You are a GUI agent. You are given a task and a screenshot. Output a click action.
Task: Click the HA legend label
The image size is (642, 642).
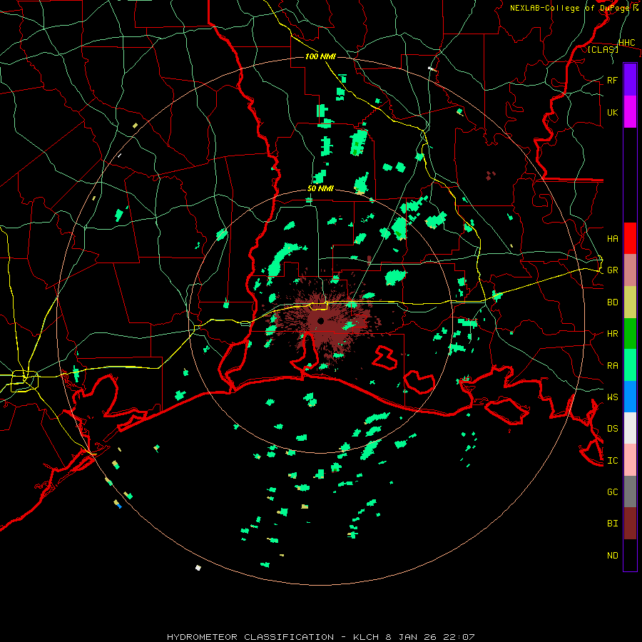(612, 238)
